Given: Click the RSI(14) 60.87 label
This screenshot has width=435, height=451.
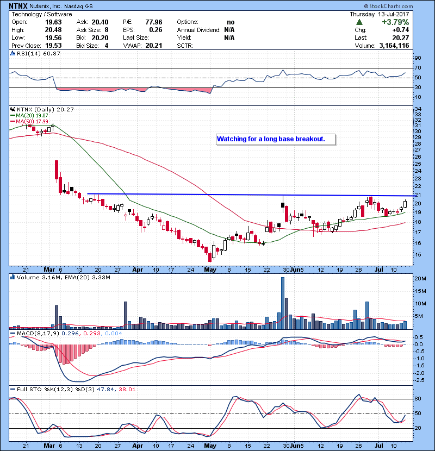Looking at the screenshot, I should tap(38, 53).
